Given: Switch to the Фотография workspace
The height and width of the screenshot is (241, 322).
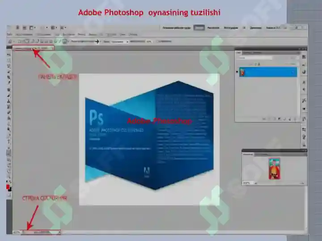Looking at the screenshot, I should 231,28.
